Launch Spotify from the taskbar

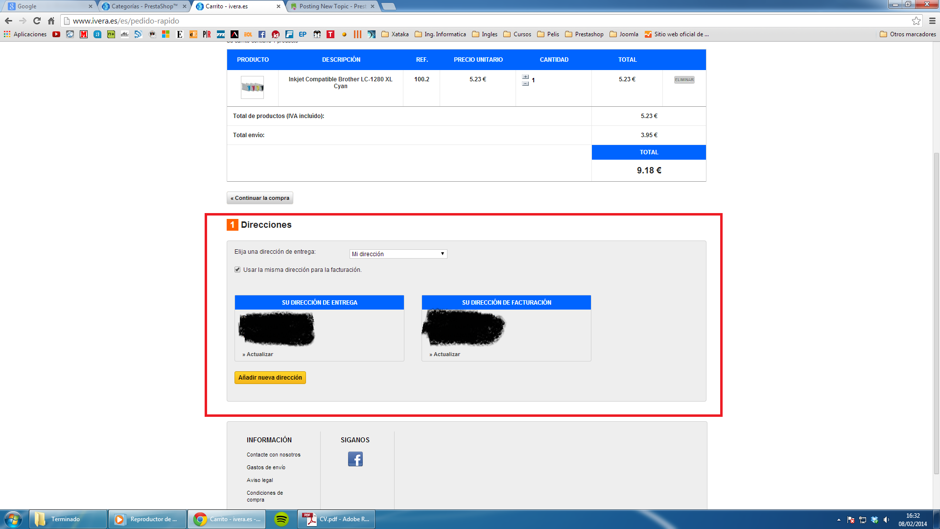pyautogui.click(x=282, y=519)
